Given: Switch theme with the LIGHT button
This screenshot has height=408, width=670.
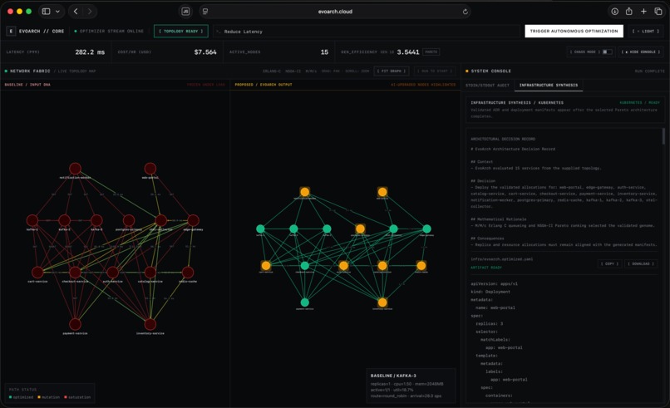Looking at the screenshot, I should pyautogui.click(x=646, y=32).
